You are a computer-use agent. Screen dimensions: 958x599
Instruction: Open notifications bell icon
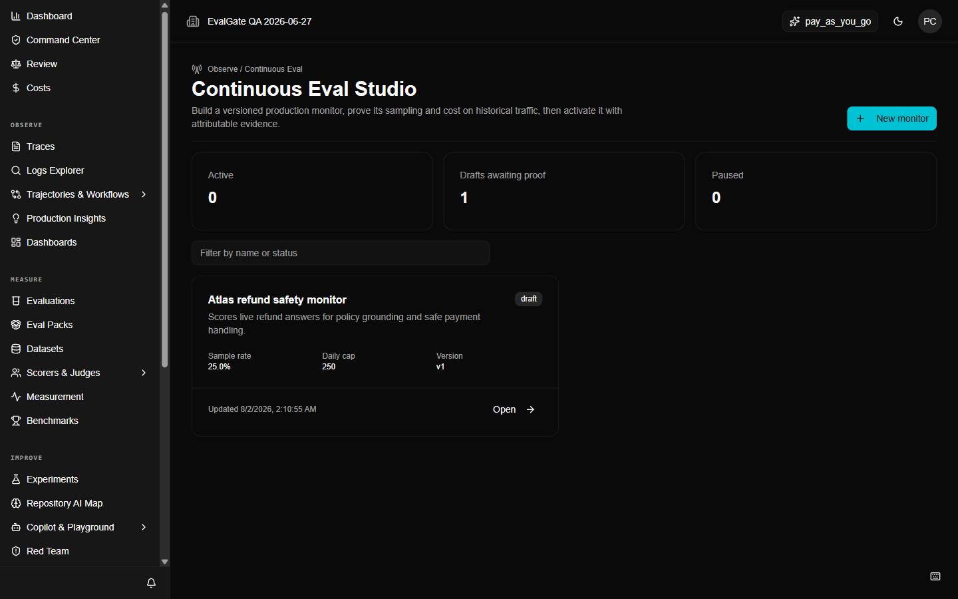[x=151, y=583]
